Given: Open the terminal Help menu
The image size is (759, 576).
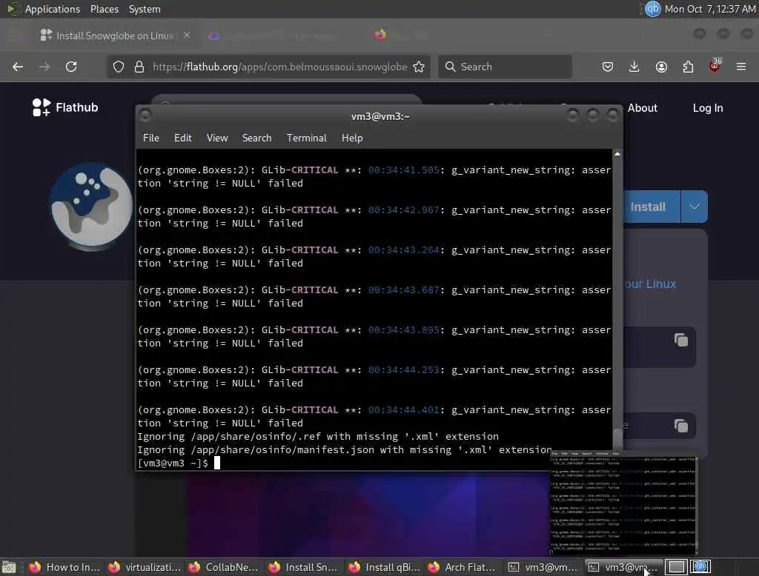Looking at the screenshot, I should 352,138.
